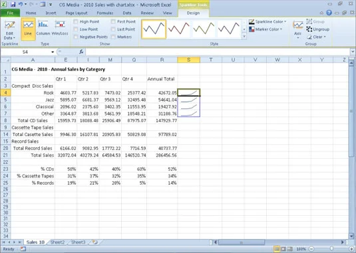This screenshot has width=356, height=253.
Task: Click the Name Box showing S4
Action: click(25, 52)
